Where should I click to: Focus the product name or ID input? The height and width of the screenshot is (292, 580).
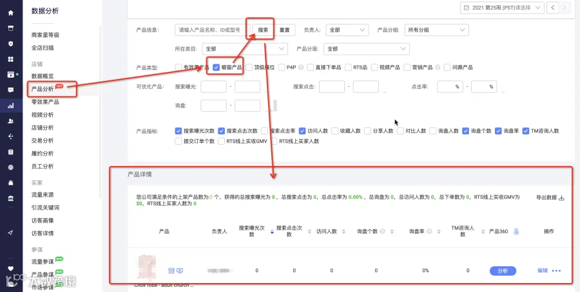coord(212,30)
